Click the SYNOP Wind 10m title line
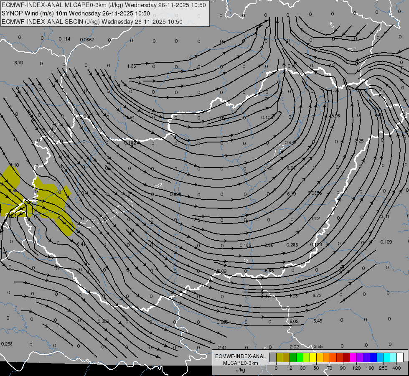The width and height of the screenshot is (409, 376). (76, 13)
